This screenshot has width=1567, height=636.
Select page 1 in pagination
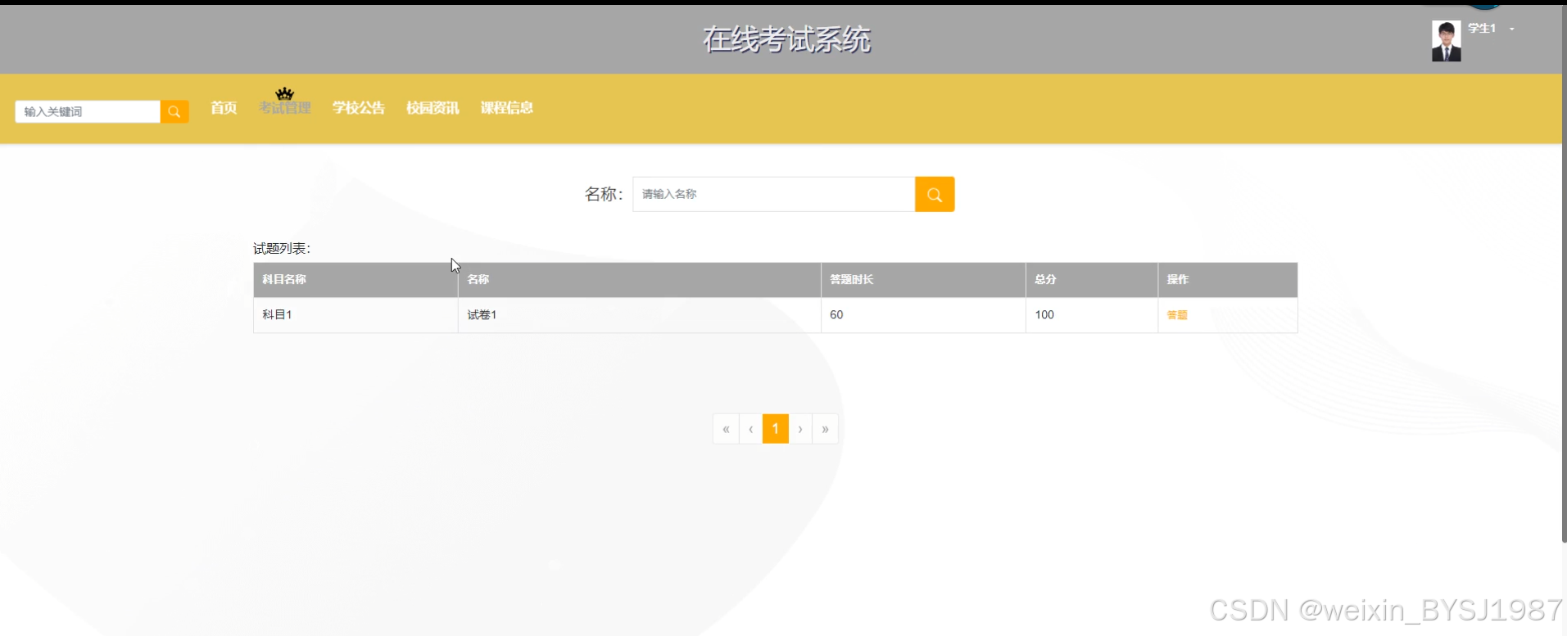point(776,429)
